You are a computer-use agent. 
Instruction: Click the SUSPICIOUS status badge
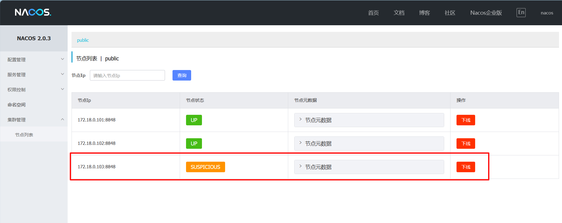pyautogui.click(x=206, y=167)
